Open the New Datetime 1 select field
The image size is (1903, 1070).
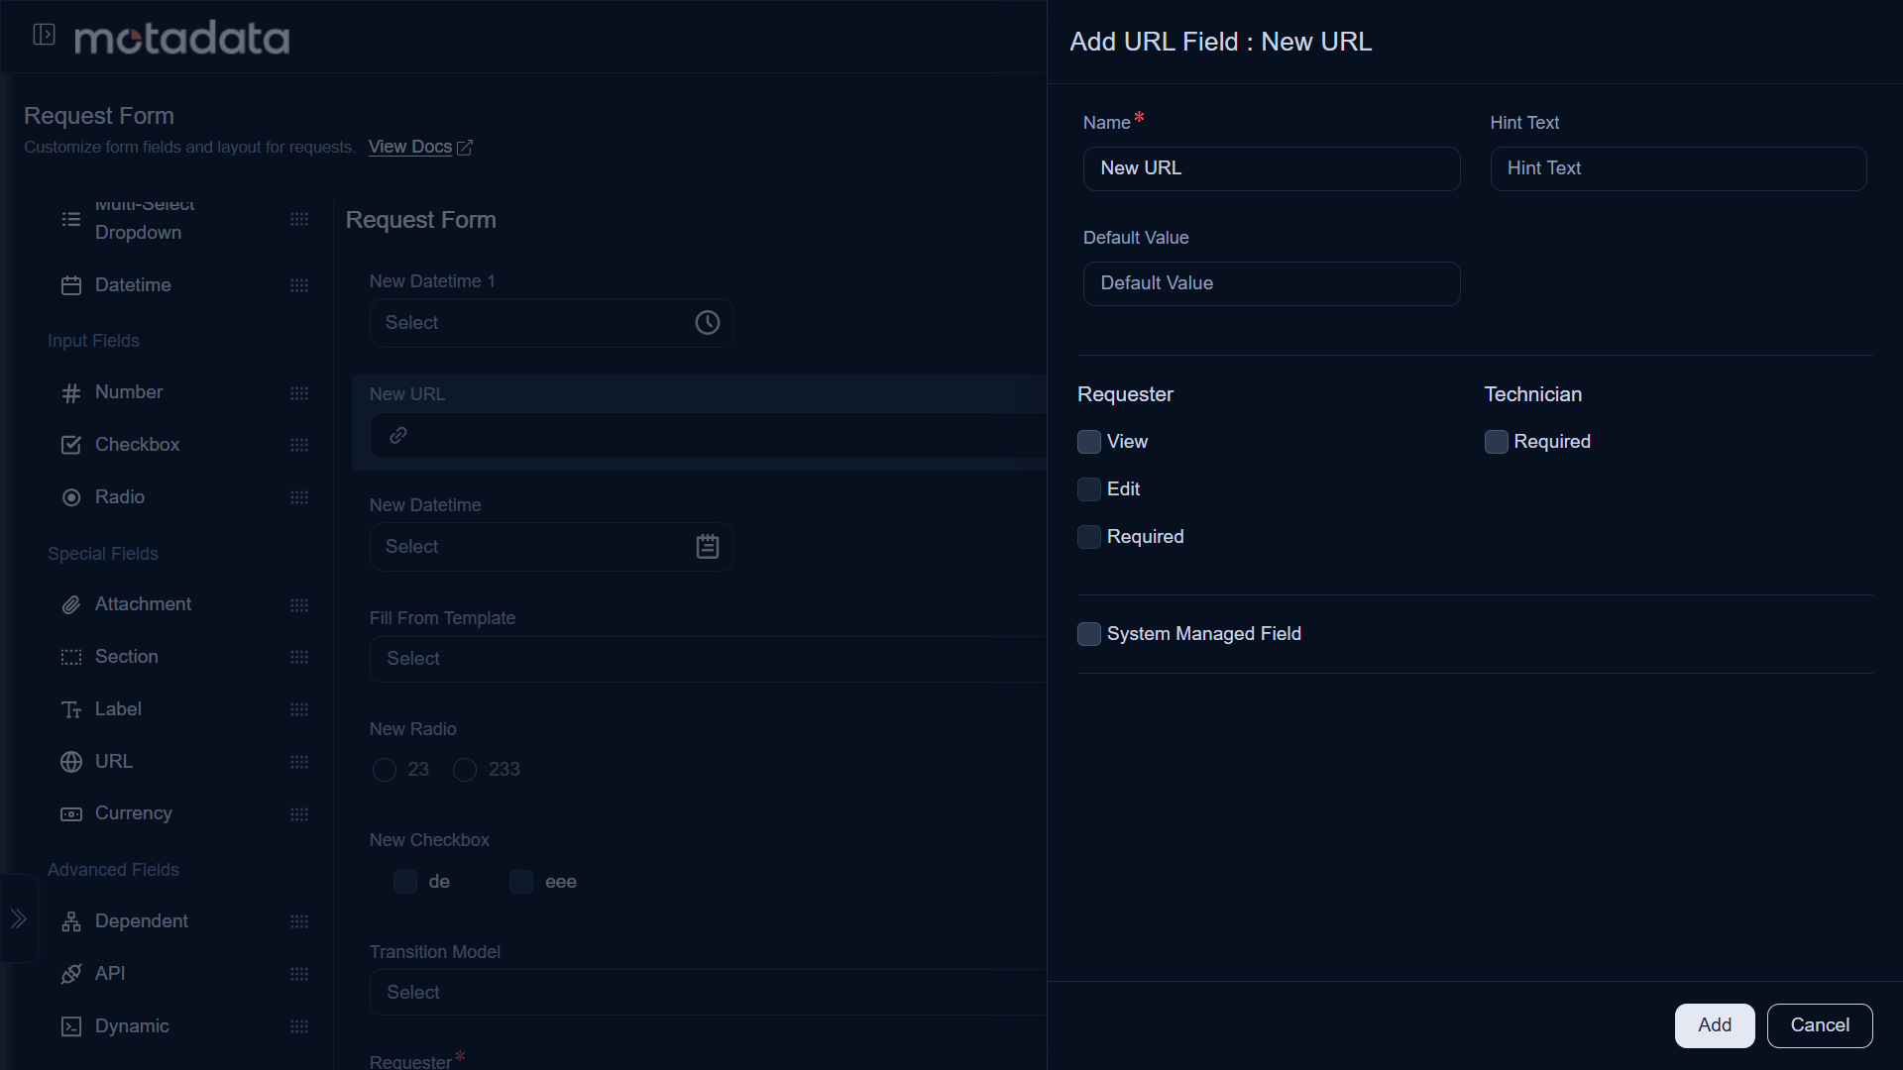pos(552,323)
